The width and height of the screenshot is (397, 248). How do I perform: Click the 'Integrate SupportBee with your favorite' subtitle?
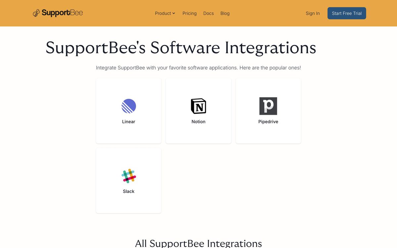[198, 68]
